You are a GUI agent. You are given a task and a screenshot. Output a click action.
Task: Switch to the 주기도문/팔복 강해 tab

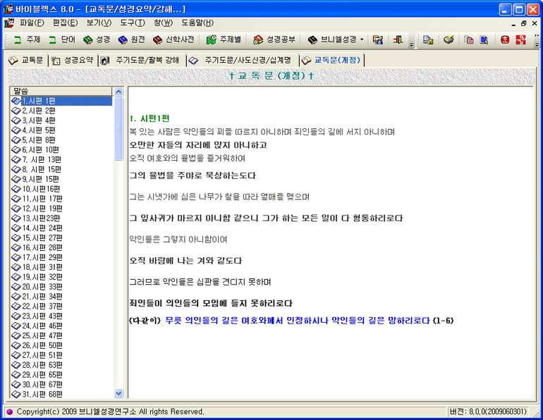point(142,60)
